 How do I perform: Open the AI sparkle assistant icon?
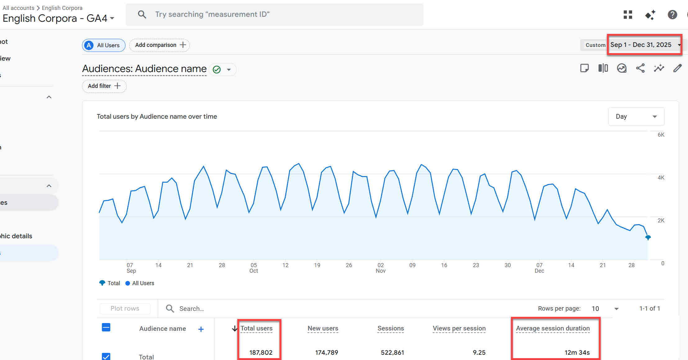tap(650, 15)
